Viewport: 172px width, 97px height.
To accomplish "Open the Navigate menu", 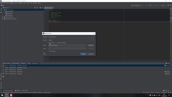I will click(x=12, y=3).
